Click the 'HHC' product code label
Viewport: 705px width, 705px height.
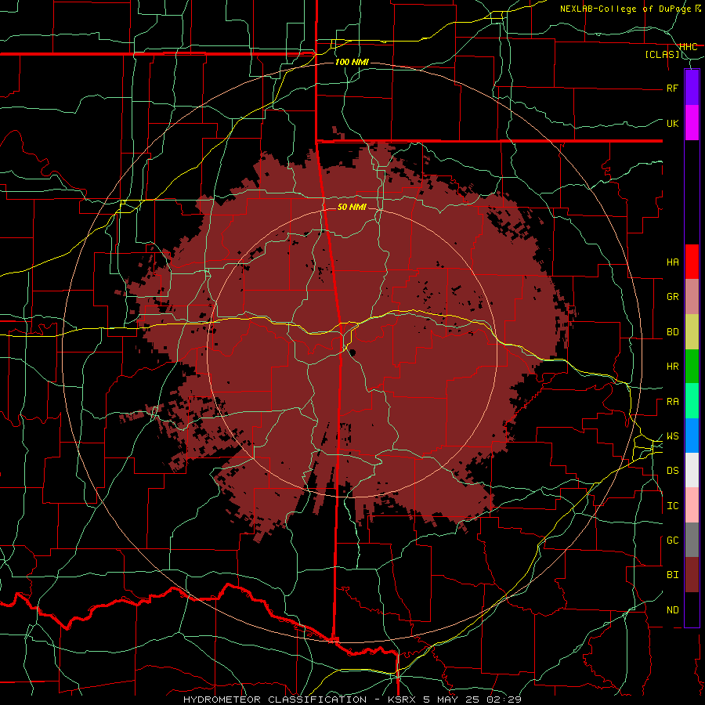(689, 47)
